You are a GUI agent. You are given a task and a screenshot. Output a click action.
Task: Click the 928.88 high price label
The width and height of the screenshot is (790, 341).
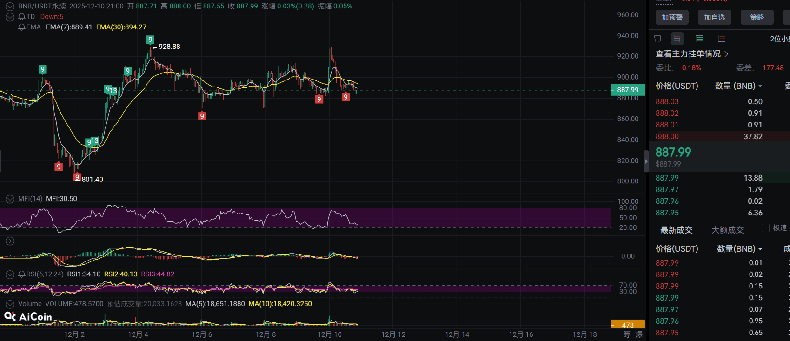click(169, 47)
